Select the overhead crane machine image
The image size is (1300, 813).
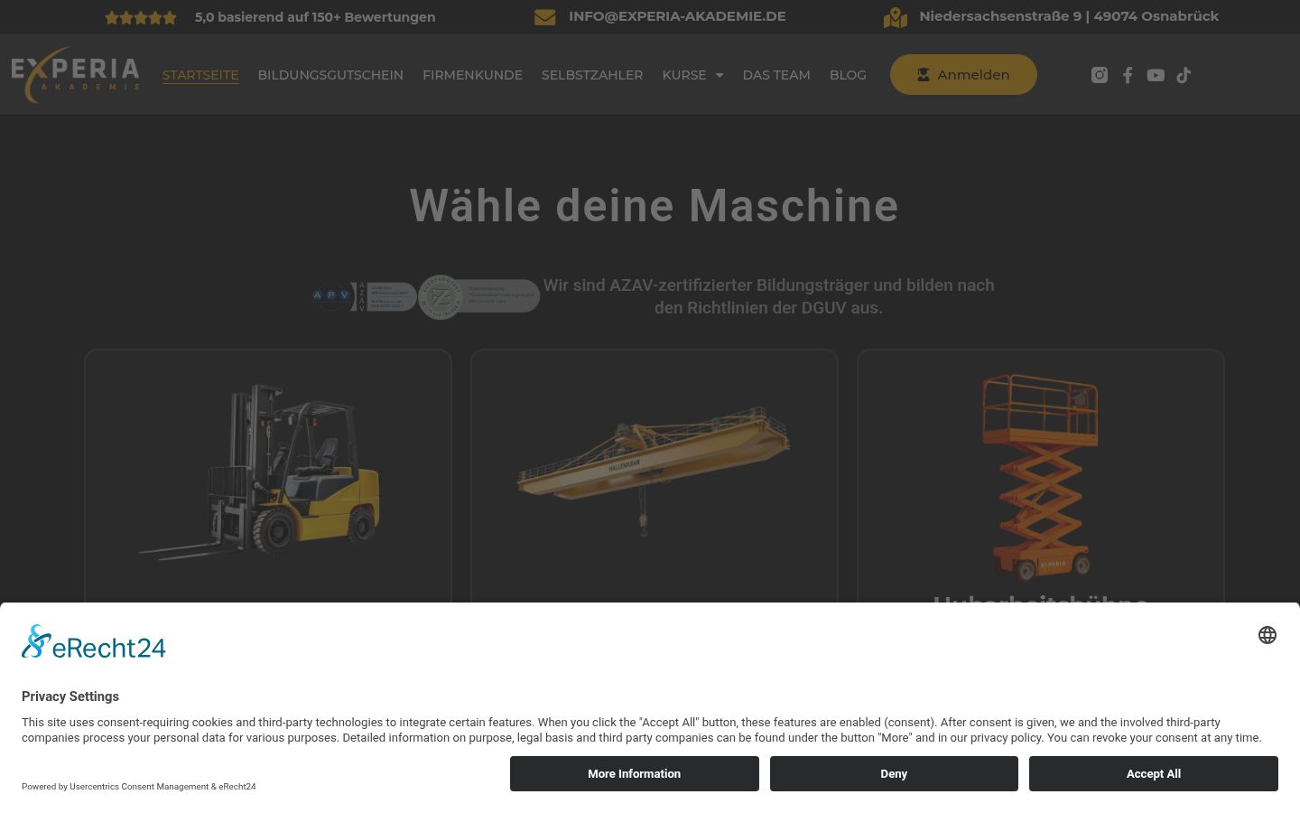[654, 471]
